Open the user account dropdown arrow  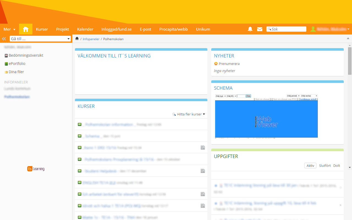(348, 29)
